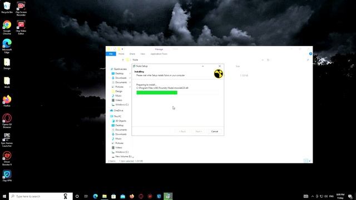Open the File tab in File Explorer
The image size is (356, 200).
point(111,54)
